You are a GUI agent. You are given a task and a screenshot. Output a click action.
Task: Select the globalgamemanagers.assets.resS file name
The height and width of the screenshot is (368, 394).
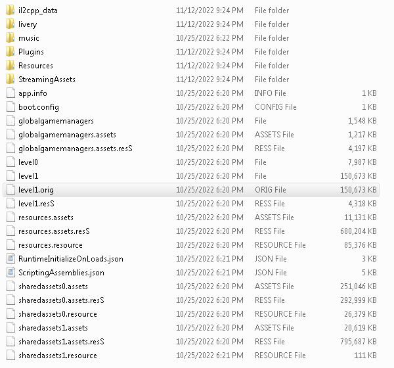coord(76,149)
